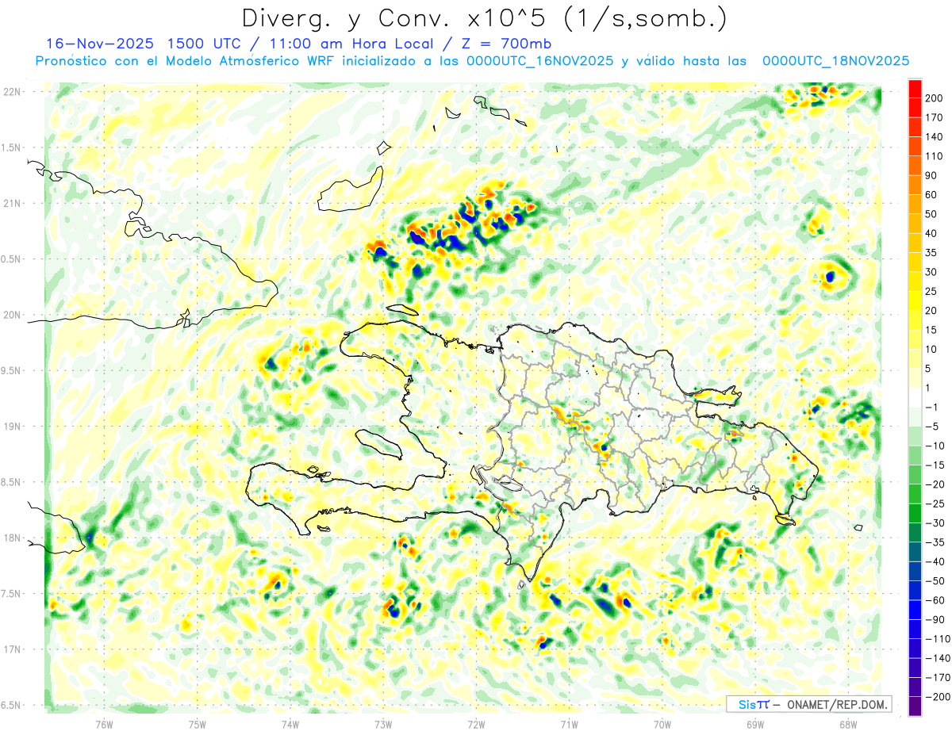
Task: Click the '20N' latitude label
Action: 12,315
